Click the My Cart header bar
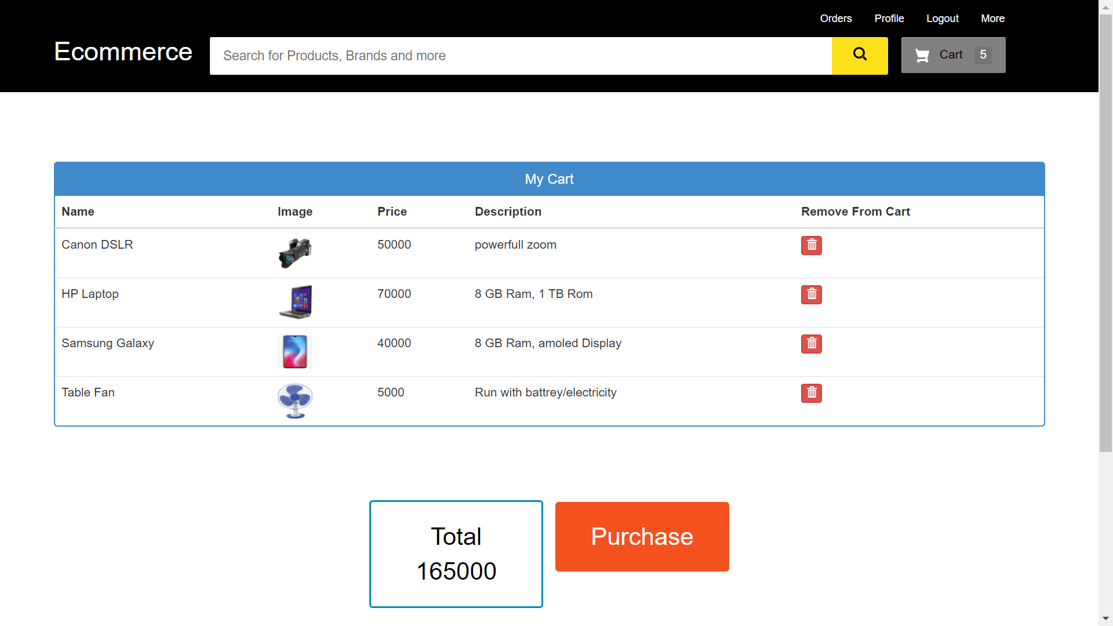 549,179
